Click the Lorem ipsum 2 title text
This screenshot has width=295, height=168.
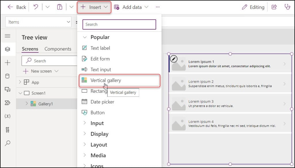pyautogui.click(x=201, y=82)
